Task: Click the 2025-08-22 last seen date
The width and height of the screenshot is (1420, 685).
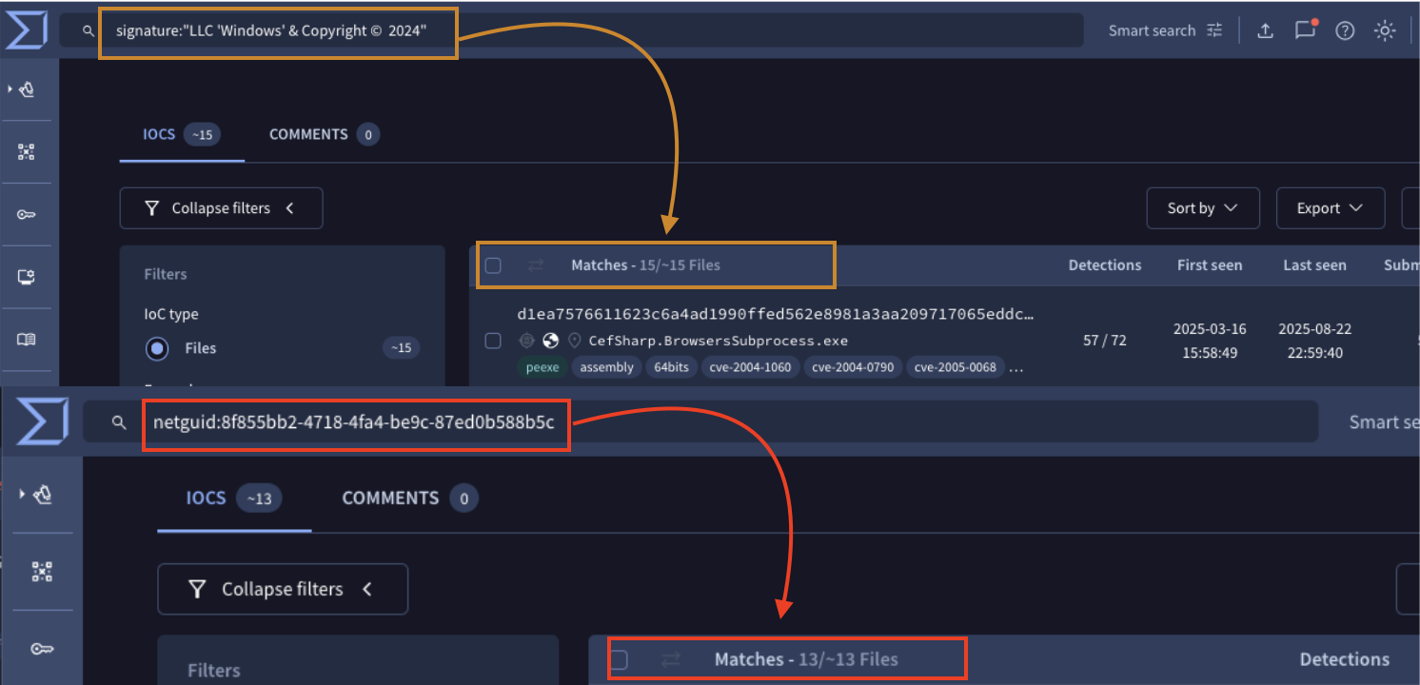Action: pyautogui.click(x=1314, y=341)
